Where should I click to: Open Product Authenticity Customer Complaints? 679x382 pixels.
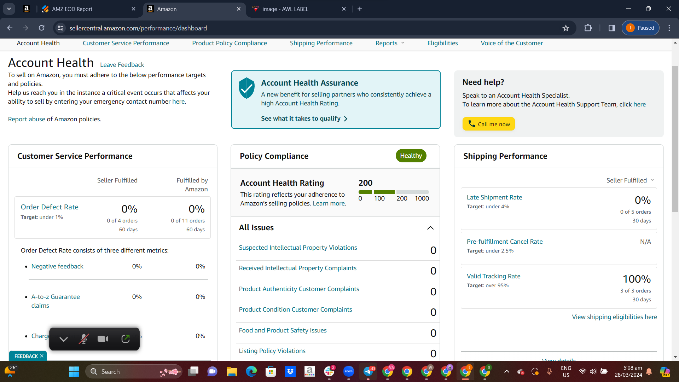click(299, 289)
